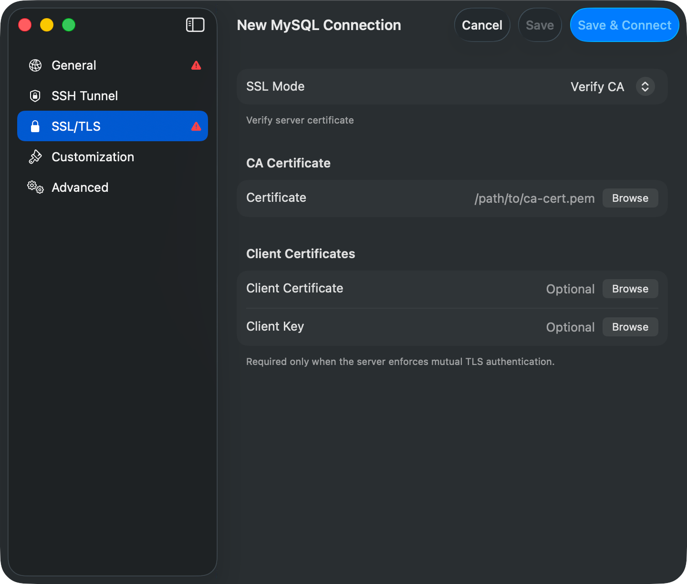687x584 pixels.
Task: Click the Verify CA mode value
Action: click(x=597, y=87)
